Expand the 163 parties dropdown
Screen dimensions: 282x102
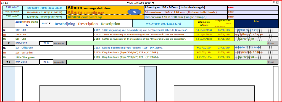point(12,12)
